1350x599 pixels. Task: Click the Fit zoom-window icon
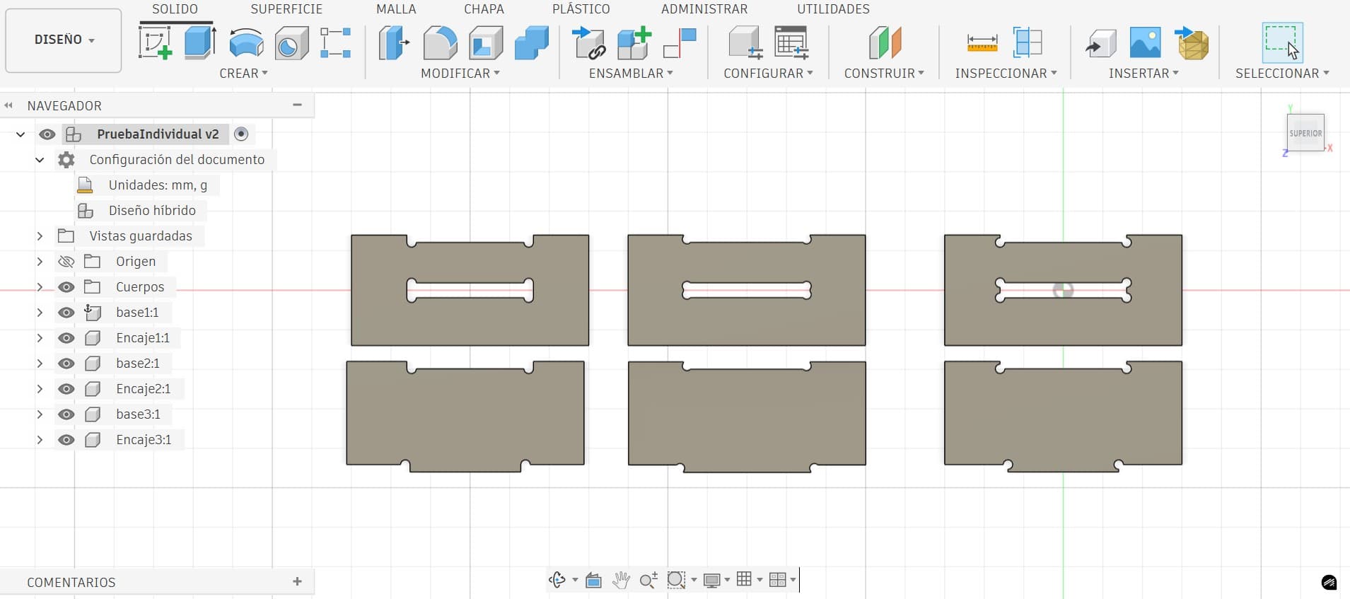676,581
